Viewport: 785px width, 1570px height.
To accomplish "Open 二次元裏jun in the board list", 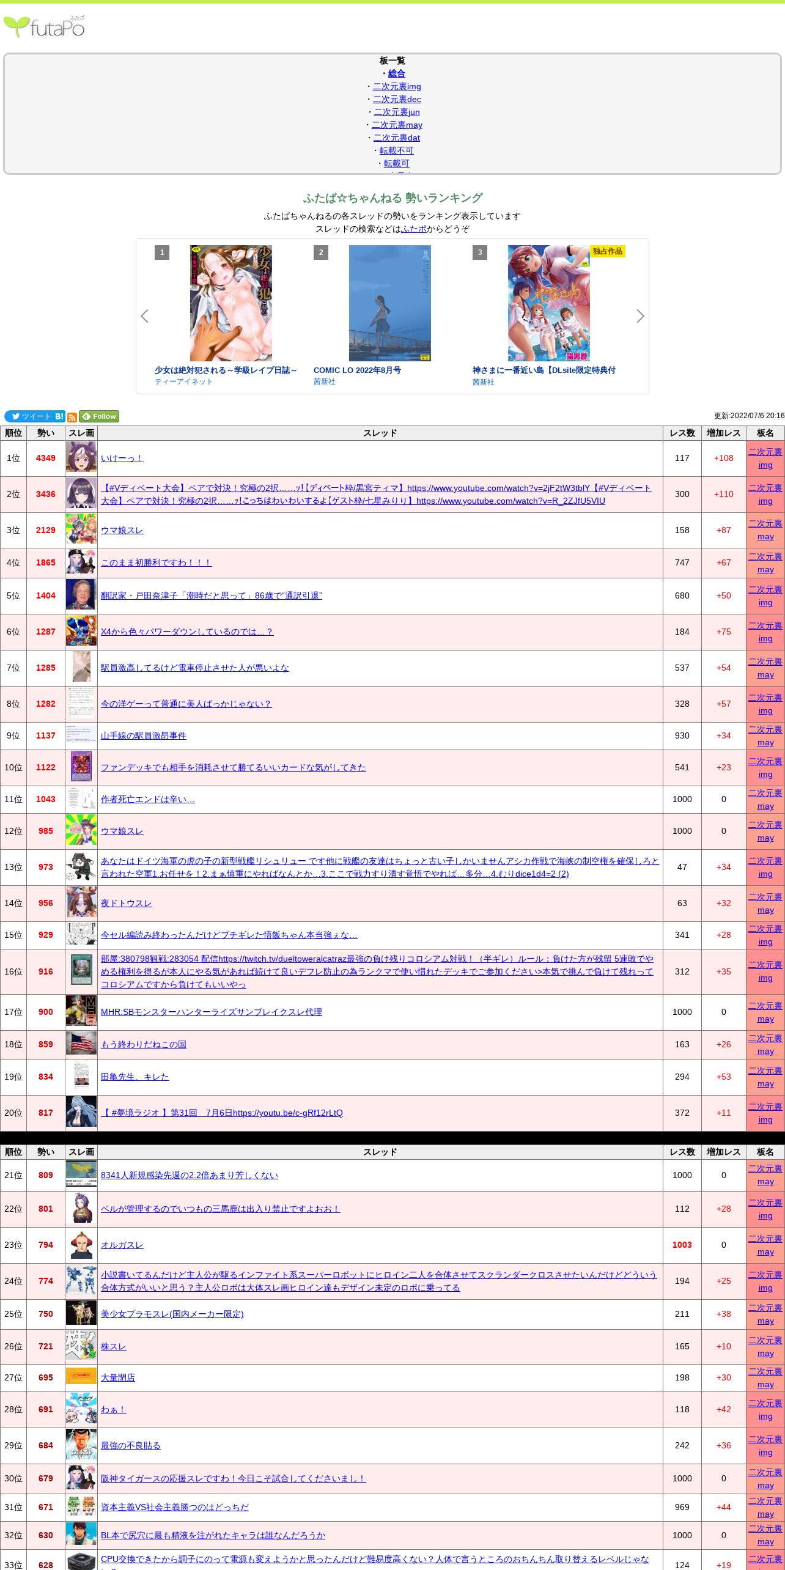I will pyautogui.click(x=397, y=112).
